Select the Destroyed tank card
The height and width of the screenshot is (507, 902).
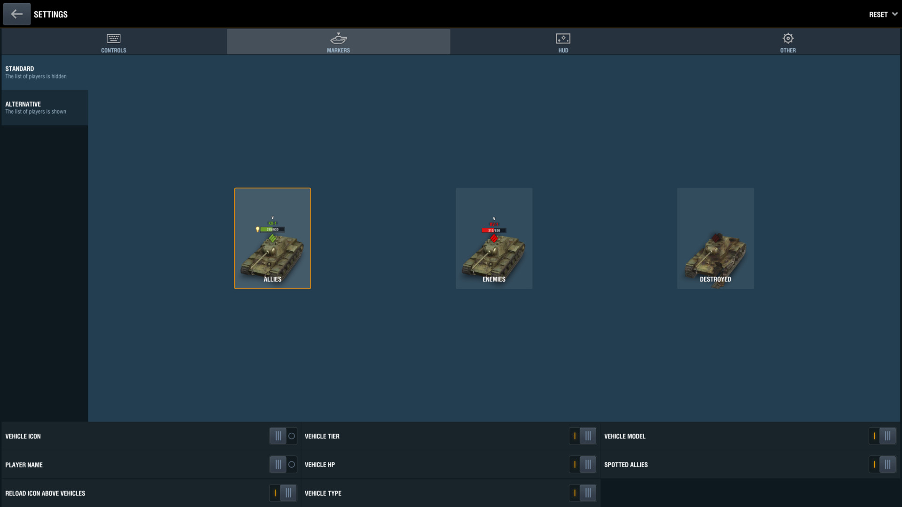(x=715, y=238)
